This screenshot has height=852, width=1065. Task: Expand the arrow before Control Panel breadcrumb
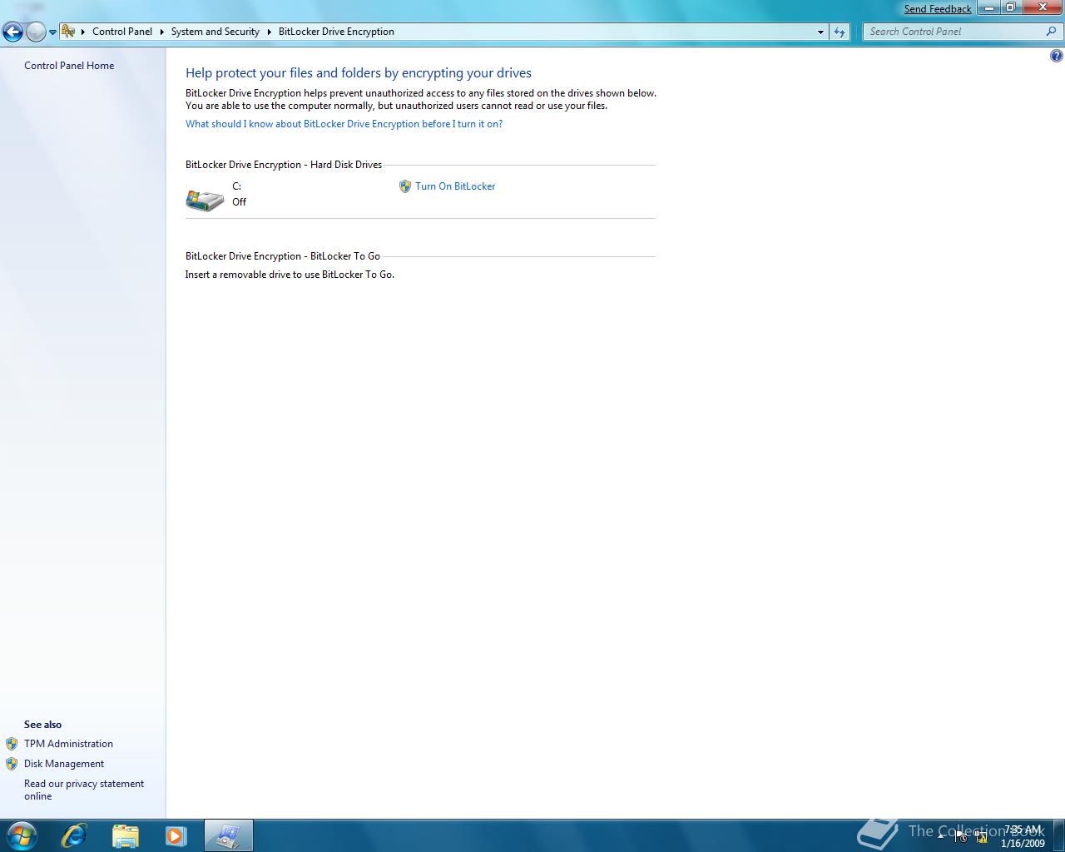tap(83, 32)
